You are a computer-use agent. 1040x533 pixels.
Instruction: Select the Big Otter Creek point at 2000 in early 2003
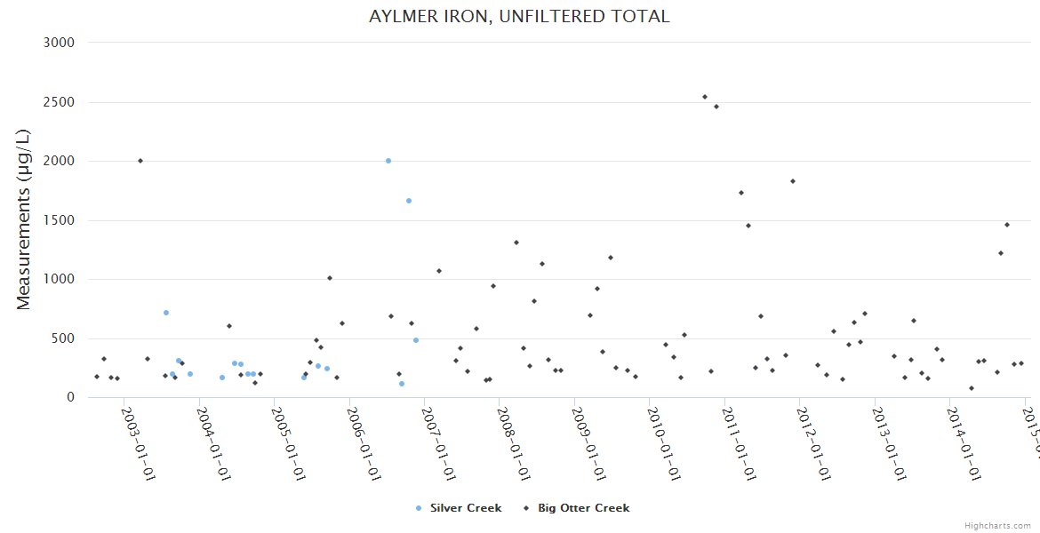pos(140,161)
